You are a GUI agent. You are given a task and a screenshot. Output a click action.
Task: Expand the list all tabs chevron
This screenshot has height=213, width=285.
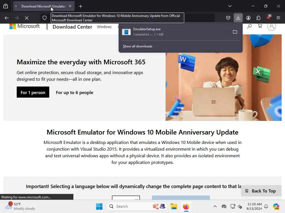point(230,6)
